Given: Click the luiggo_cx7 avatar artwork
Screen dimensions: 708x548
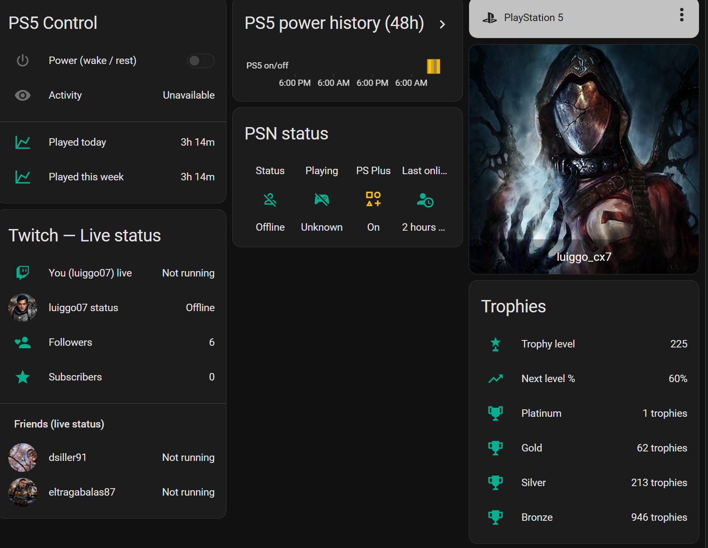Looking at the screenshot, I should click(584, 159).
